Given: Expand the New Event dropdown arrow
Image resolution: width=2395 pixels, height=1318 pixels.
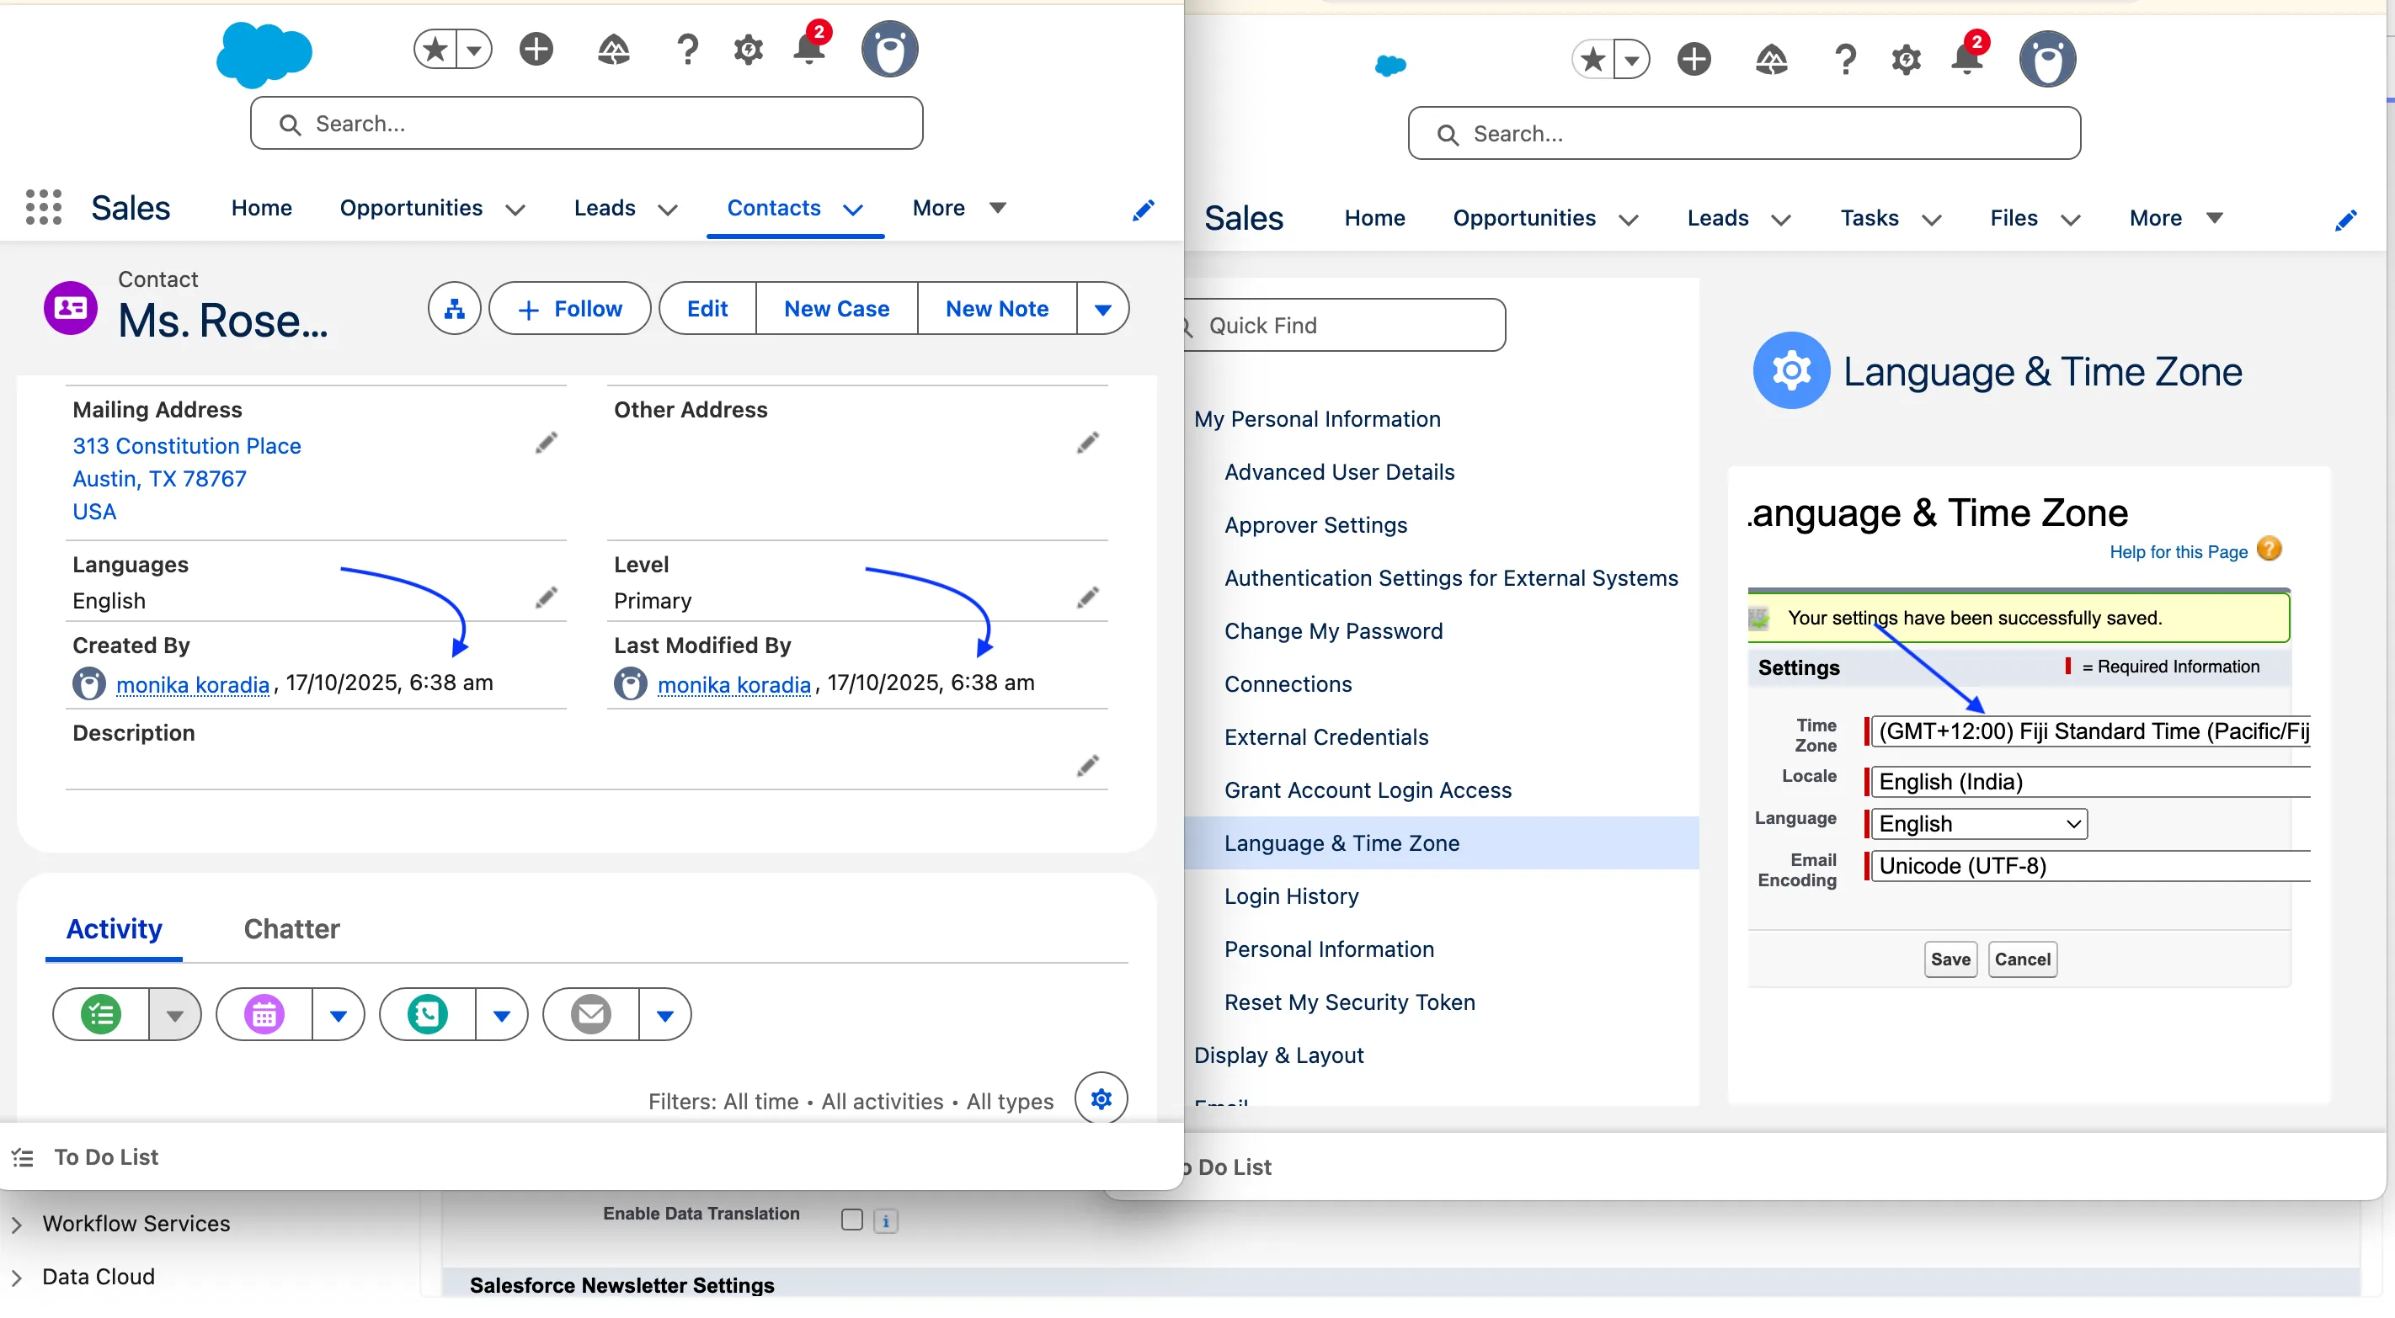Looking at the screenshot, I should (339, 1014).
